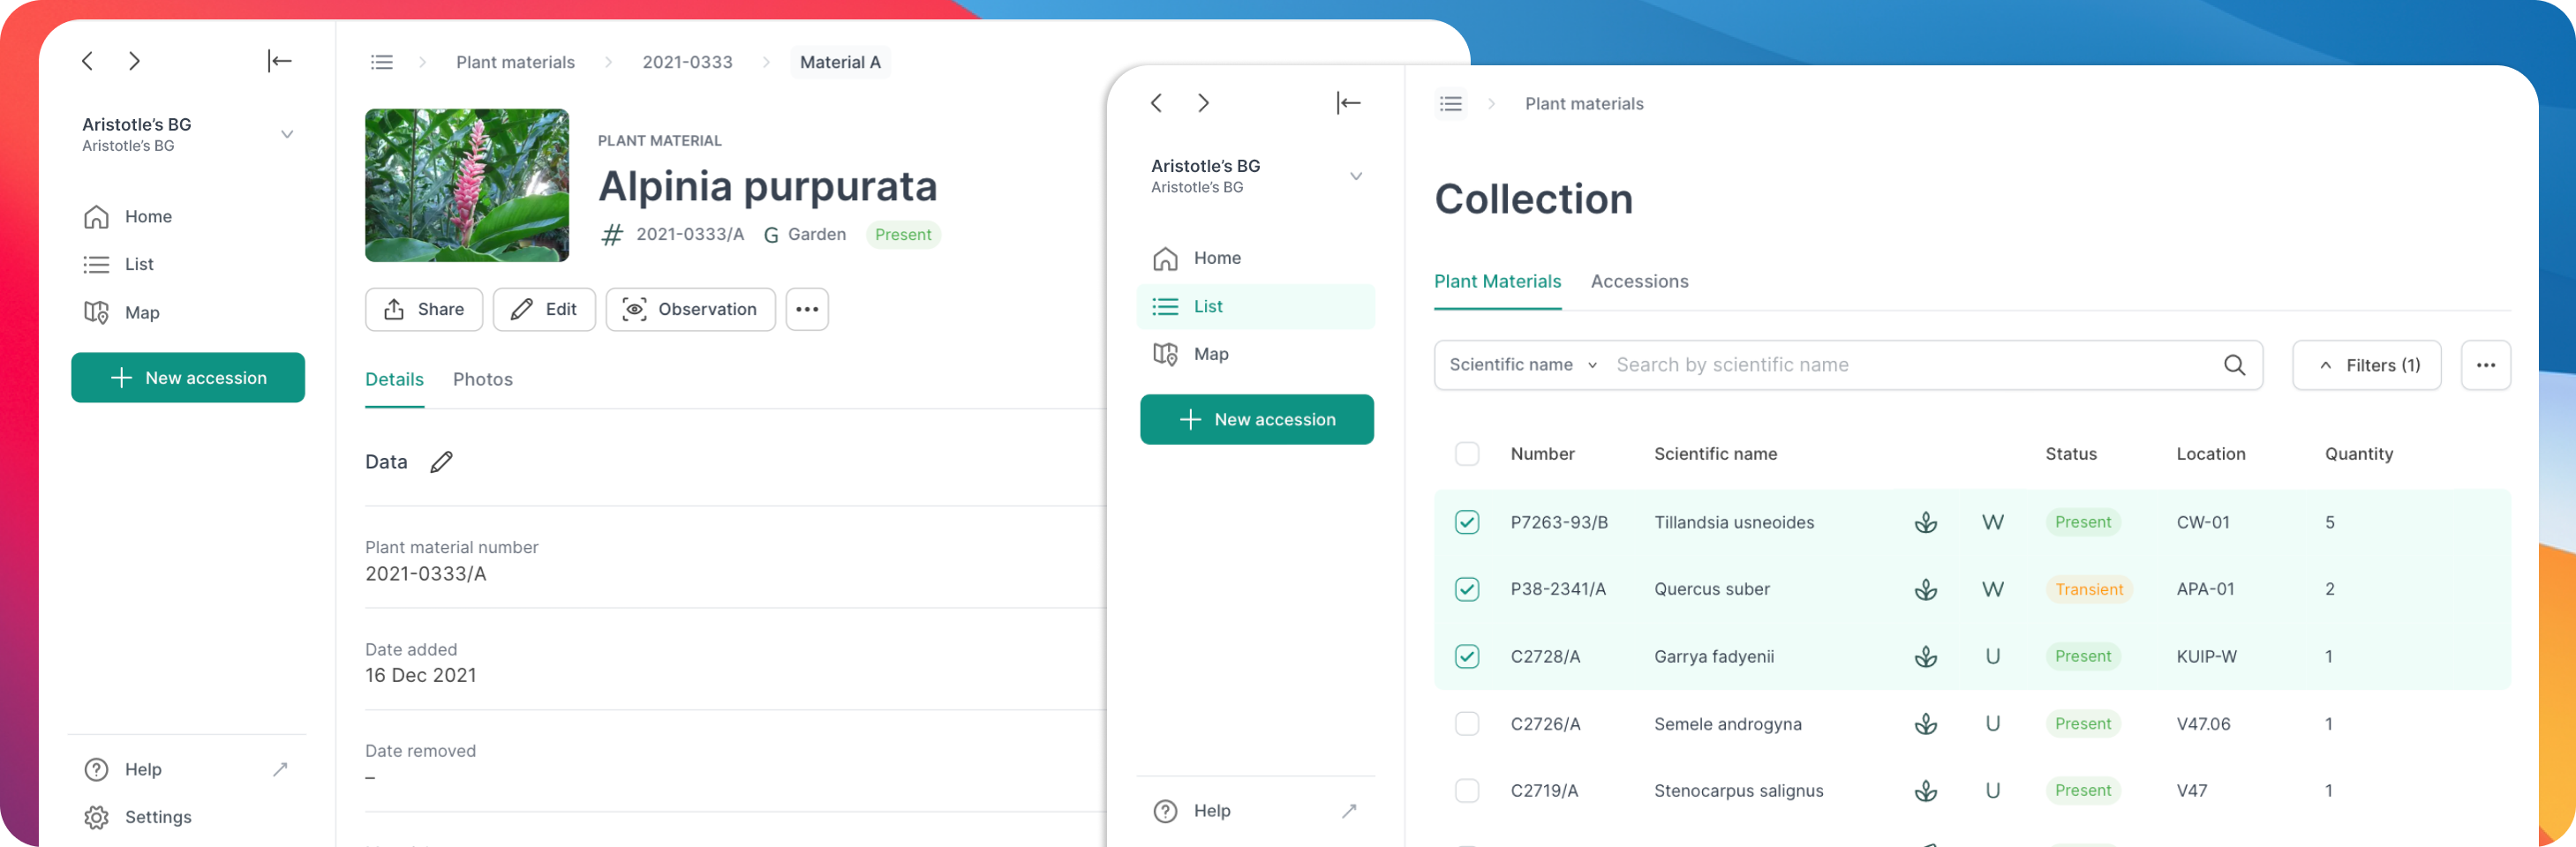
Task: Collapse sidebar in the Material A window
Action: (x=279, y=61)
